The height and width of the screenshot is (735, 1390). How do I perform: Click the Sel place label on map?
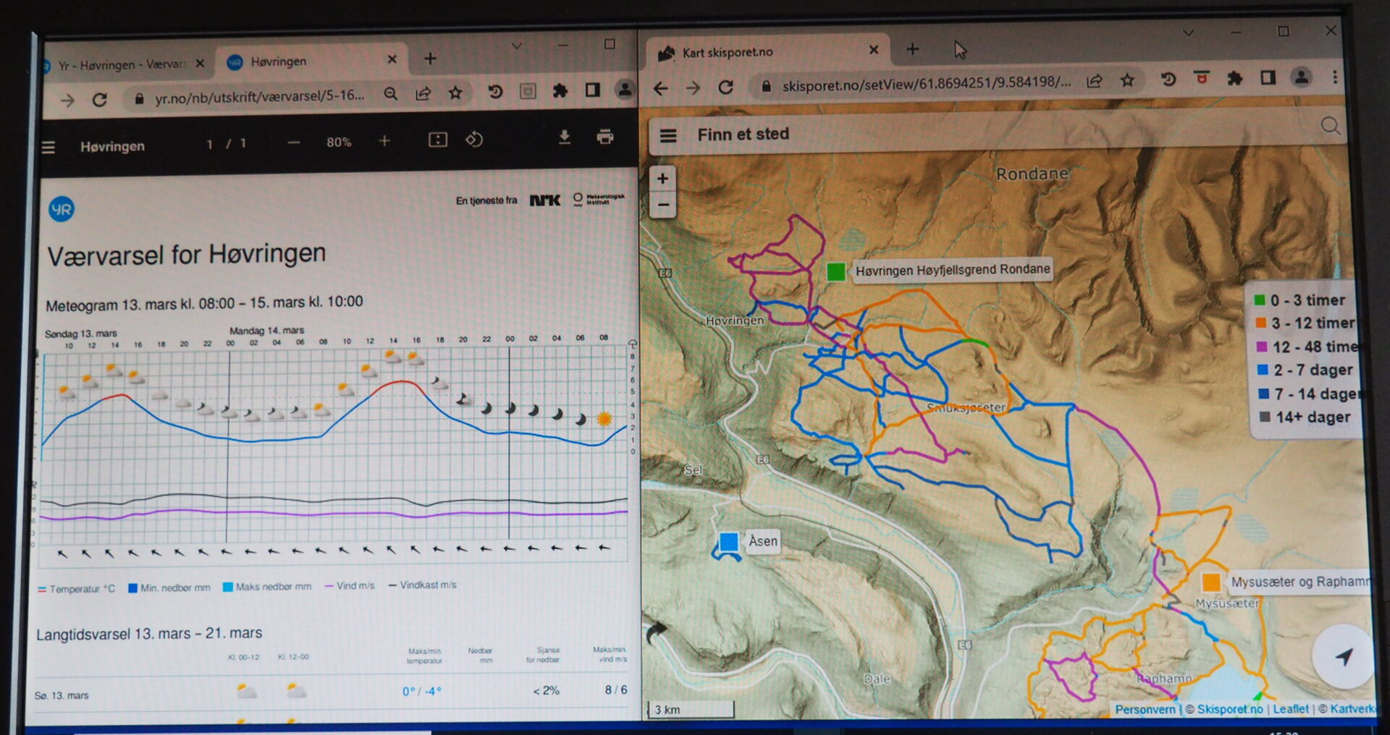coord(693,470)
